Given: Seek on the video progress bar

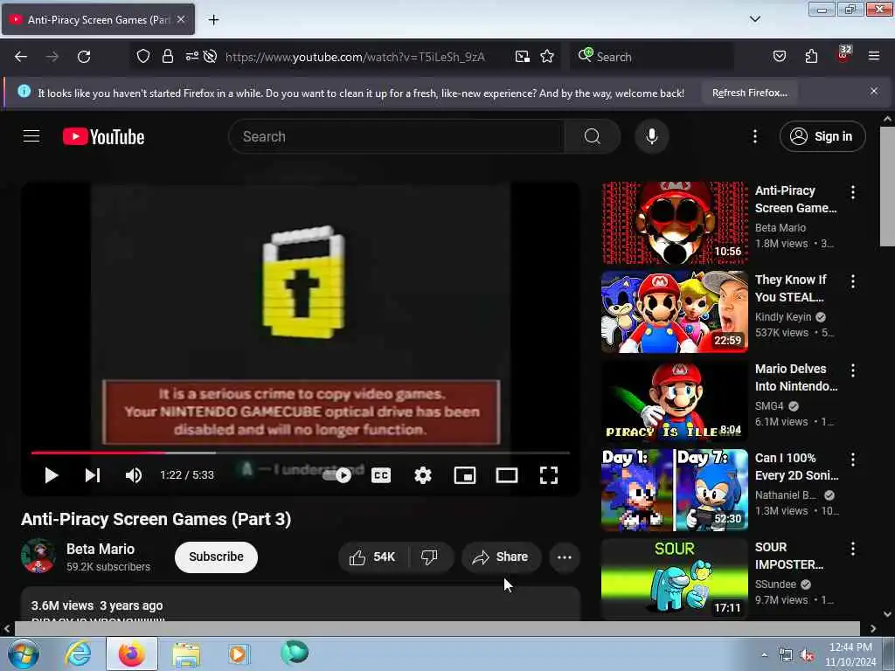Looking at the screenshot, I should tap(301, 453).
